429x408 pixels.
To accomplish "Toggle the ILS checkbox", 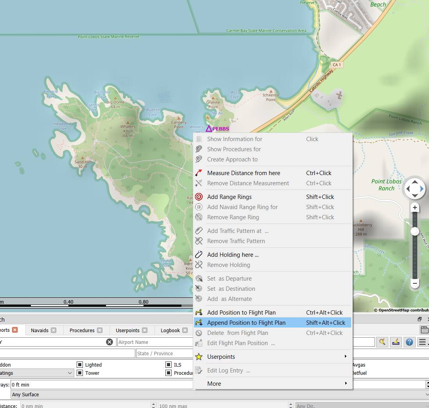I will pyautogui.click(x=169, y=365).
